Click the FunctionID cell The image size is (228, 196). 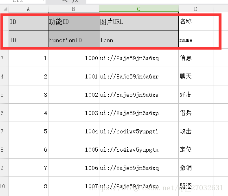click(x=74, y=39)
